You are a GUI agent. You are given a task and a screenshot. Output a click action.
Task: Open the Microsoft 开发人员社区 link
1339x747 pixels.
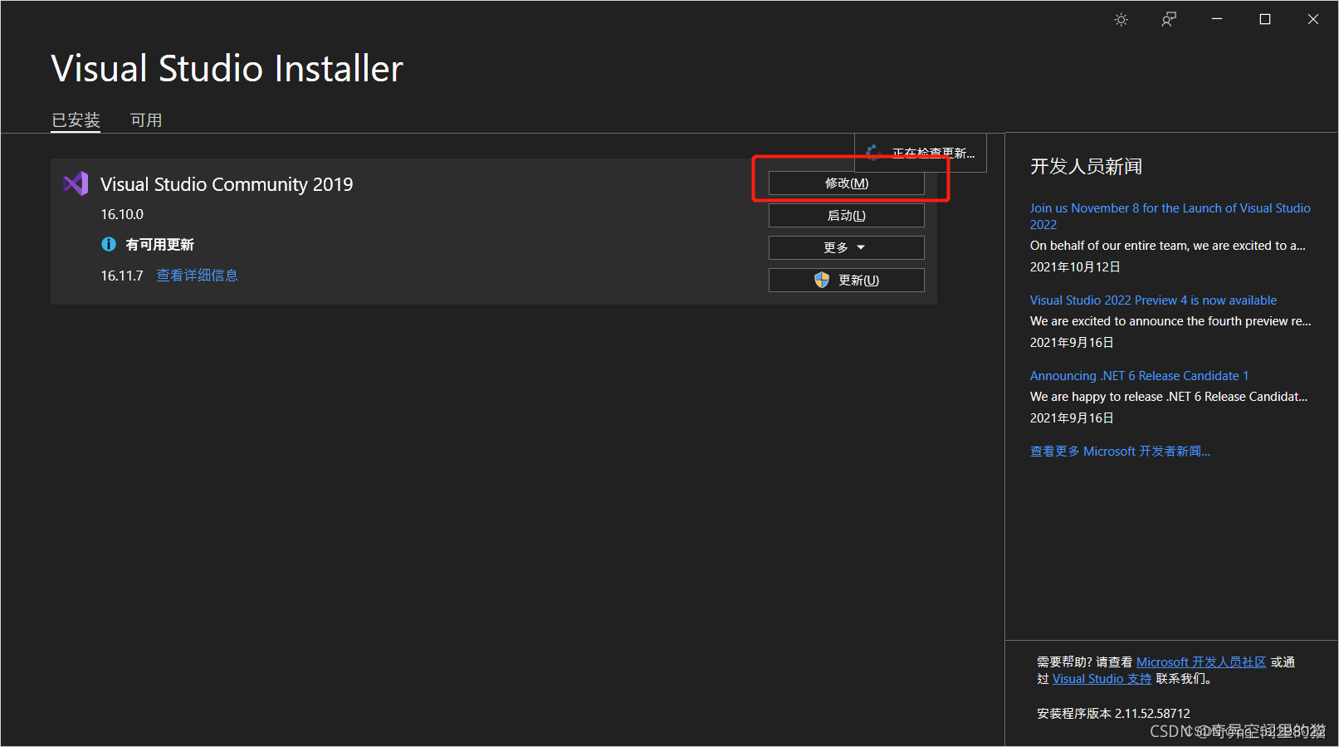(x=1200, y=662)
